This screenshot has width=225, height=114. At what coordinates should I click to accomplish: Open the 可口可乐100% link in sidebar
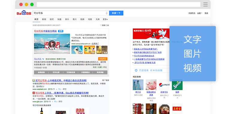click(149, 59)
